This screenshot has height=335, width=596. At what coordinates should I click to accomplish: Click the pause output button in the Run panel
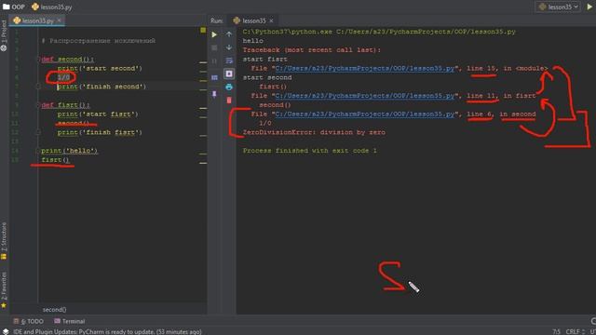coord(214,61)
